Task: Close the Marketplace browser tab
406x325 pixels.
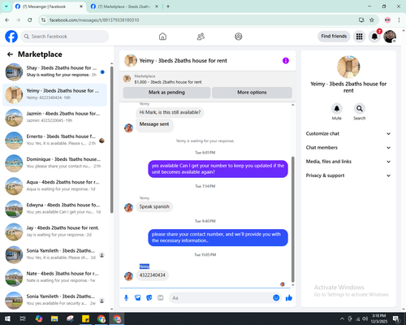Action: 157,6
